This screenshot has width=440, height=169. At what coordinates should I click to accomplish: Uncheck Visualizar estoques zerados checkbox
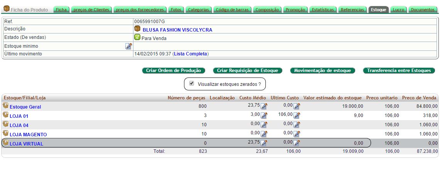[x=192, y=83]
